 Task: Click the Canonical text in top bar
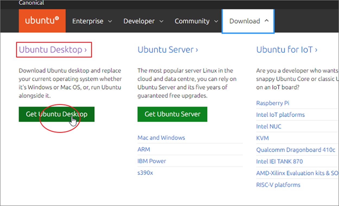[31, 3]
